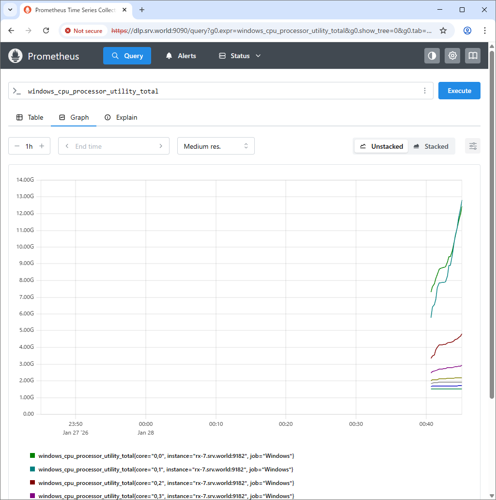Screen dimensions: 496x500
Task: Click the 1h range value field
Action: pyautogui.click(x=29, y=146)
